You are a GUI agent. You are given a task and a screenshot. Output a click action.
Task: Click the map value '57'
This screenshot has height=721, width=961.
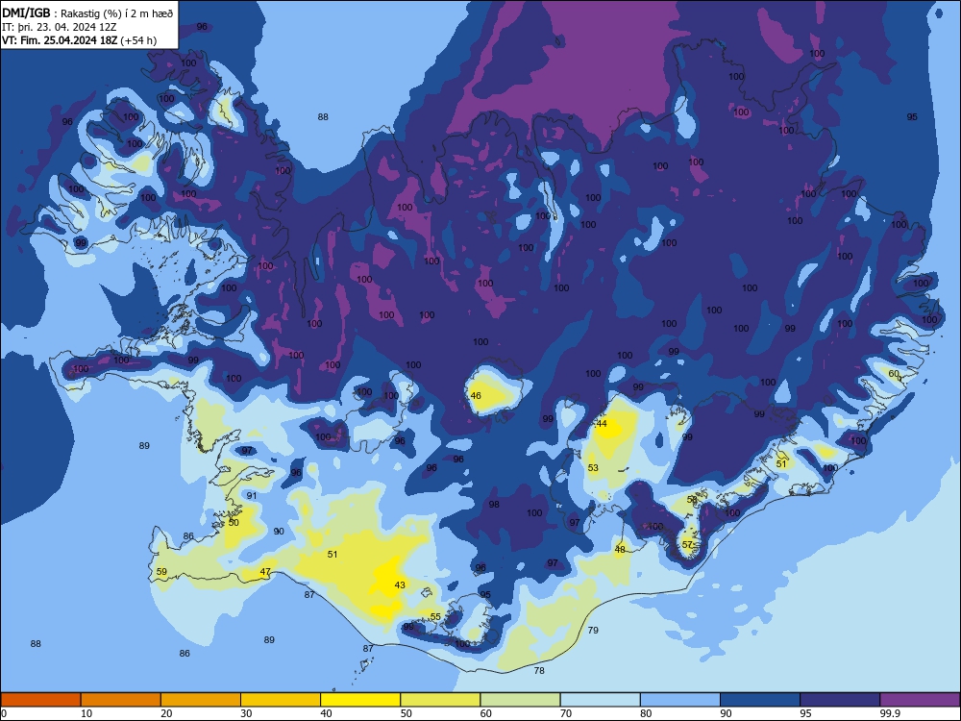click(687, 544)
